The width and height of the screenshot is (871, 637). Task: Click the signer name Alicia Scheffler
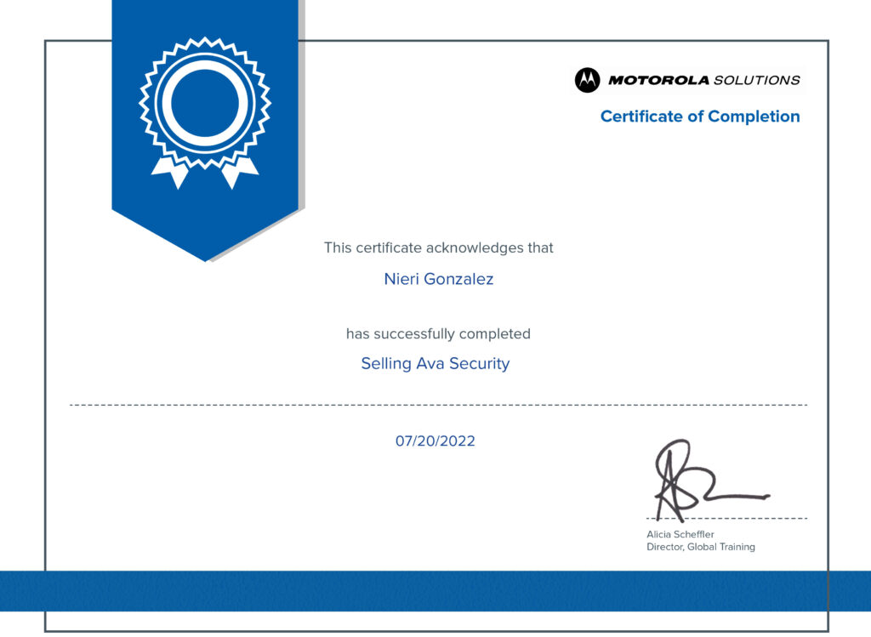680,534
